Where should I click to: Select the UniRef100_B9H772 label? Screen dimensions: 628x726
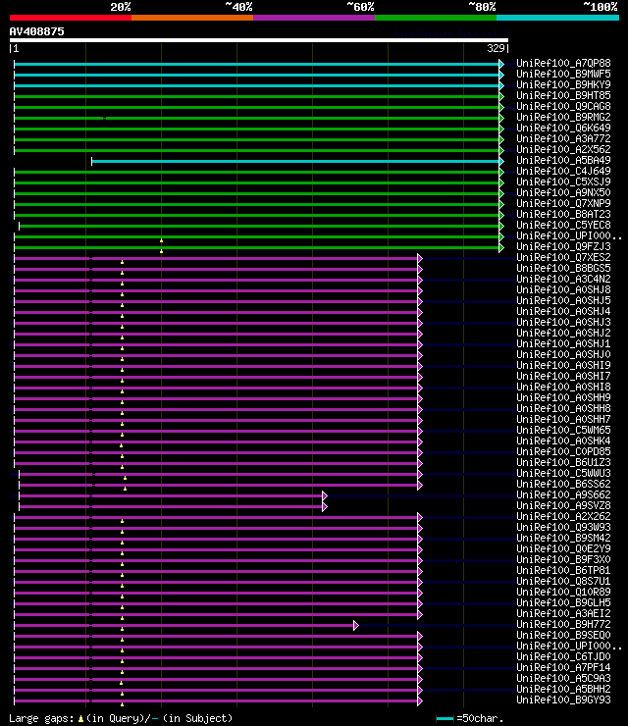click(563, 624)
